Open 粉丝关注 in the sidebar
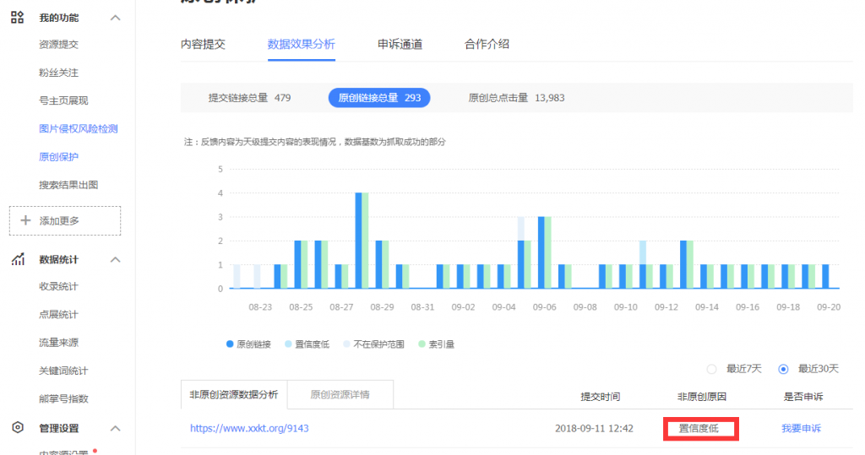 point(58,73)
